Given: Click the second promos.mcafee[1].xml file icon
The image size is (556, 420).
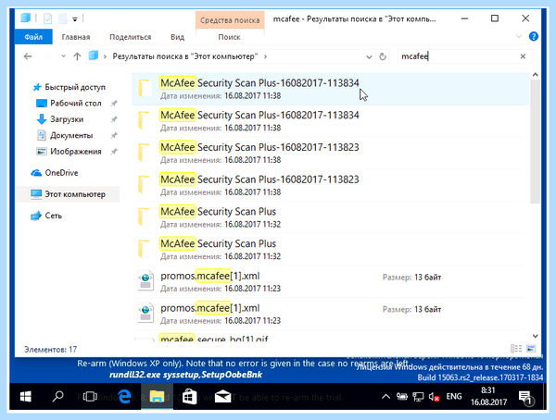Looking at the screenshot, I should [x=145, y=313].
